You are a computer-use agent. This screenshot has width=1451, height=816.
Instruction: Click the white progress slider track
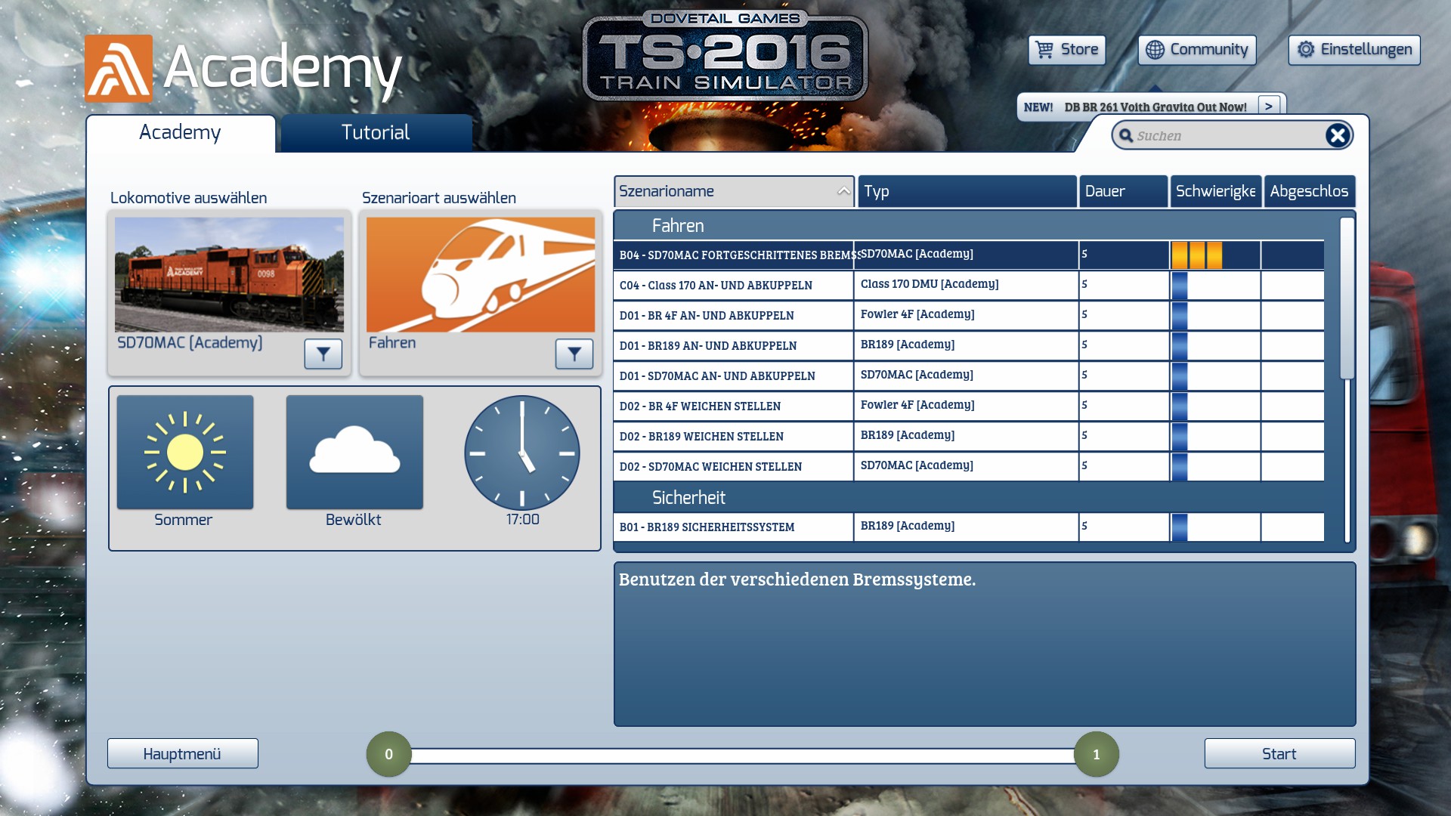tap(743, 756)
